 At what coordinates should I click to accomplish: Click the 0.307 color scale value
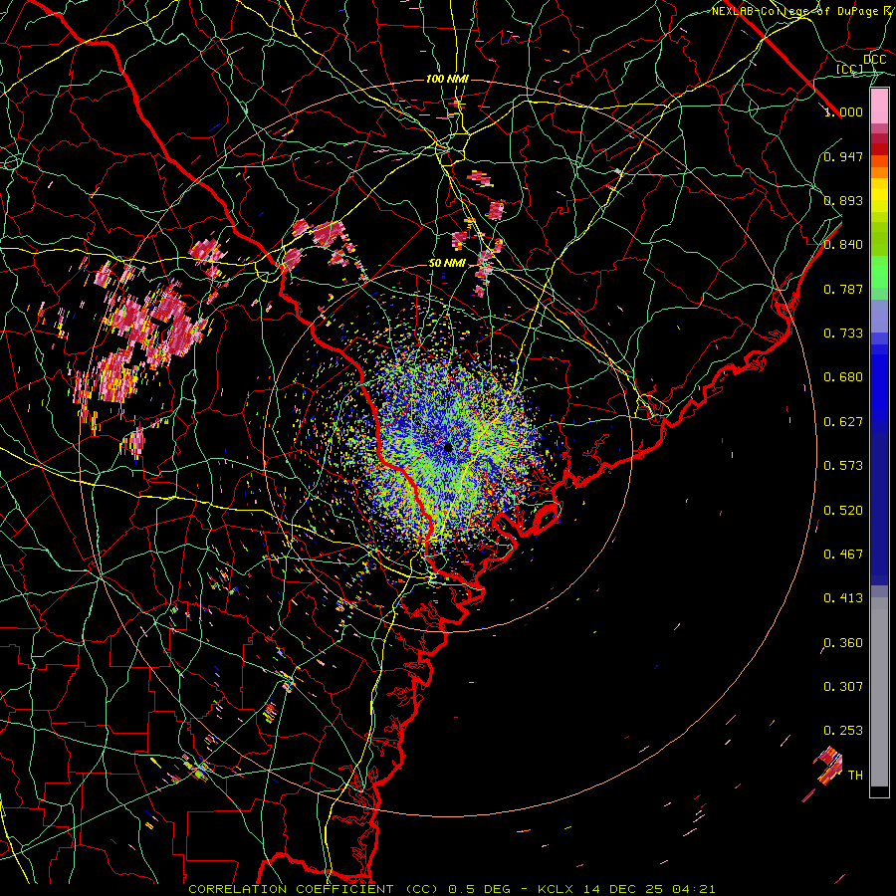pyautogui.click(x=843, y=687)
